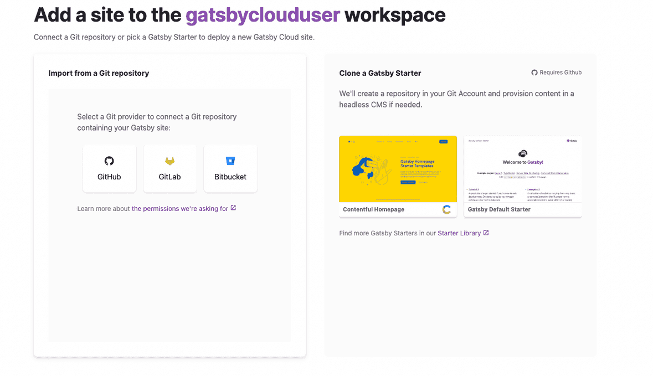Select the Bitbucket bucket icon

(230, 160)
